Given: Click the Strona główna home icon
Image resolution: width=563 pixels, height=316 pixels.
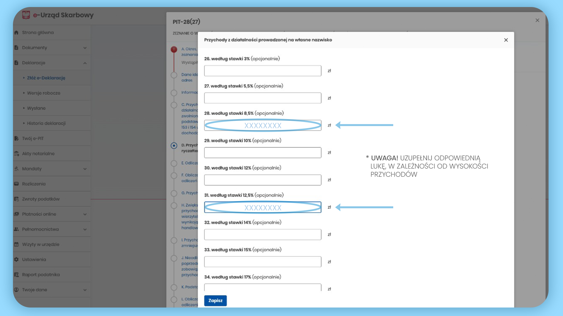Looking at the screenshot, I should tap(16, 32).
